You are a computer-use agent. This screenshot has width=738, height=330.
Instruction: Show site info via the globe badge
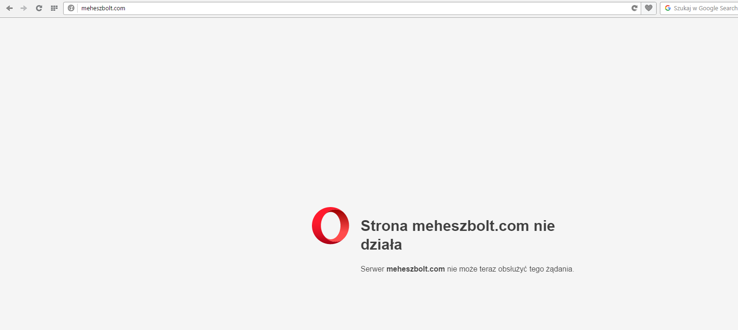tap(71, 8)
